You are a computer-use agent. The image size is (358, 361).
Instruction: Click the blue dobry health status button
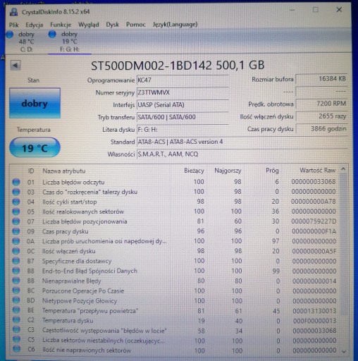point(35,103)
